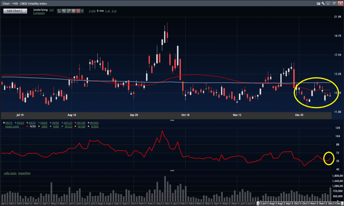Click the logarithm scale link
Screen dimensions: 344x206
click(x=24, y=173)
